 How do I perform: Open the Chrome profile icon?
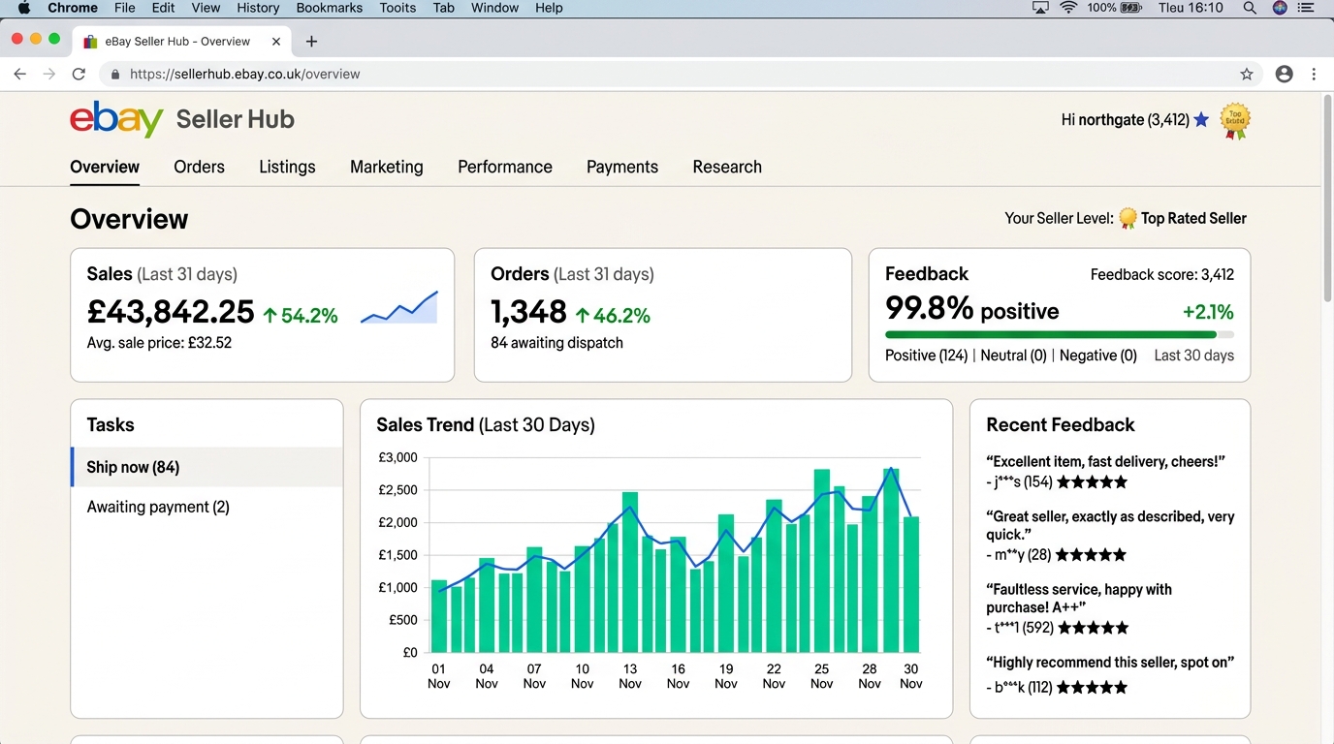(x=1285, y=74)
